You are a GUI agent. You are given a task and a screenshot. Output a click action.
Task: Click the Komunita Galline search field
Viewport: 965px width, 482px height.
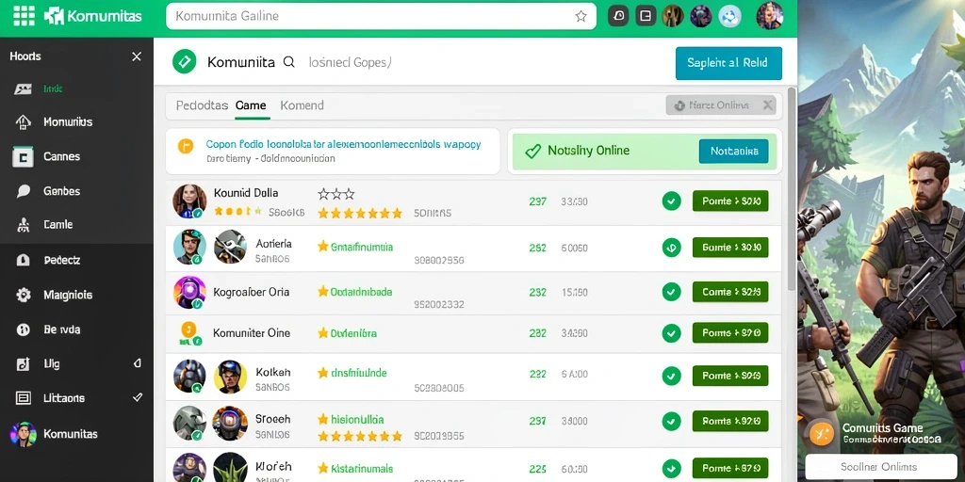381,17
